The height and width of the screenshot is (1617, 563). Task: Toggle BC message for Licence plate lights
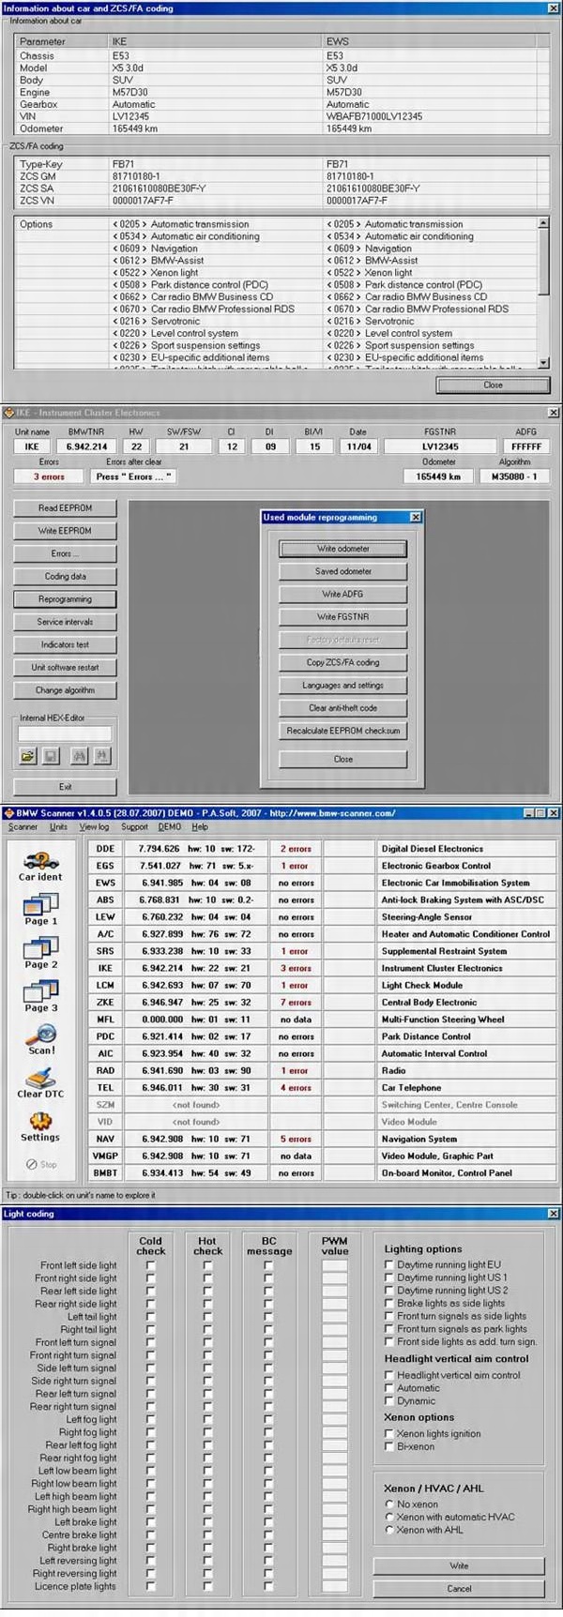(267, 1587)
